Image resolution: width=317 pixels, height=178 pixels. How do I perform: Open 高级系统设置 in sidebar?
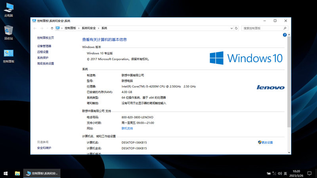46,63
